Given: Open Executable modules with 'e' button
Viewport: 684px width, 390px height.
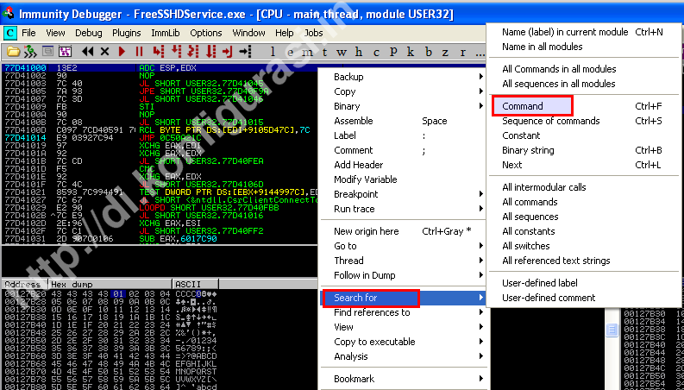Looking at the screenshot, I should pyautogui.click(x=291, y=53).
